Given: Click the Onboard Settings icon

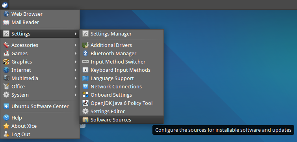Looking at the screenshot, I should click(85, 95).
